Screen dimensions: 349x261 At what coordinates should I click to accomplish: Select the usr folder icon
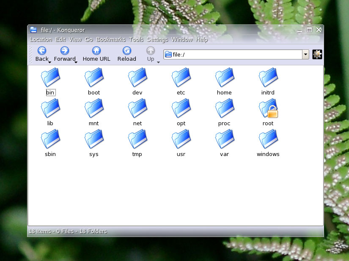pyautogui.click(x=181, y=139)
